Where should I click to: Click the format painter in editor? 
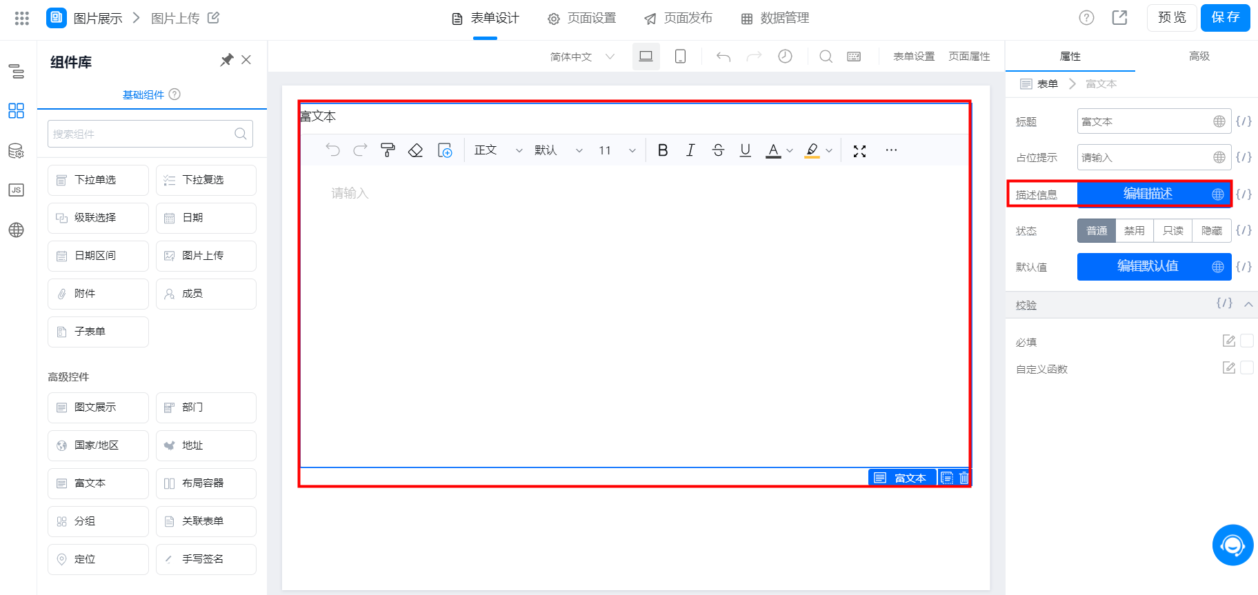pyautogui.click(x=388, y=150)
